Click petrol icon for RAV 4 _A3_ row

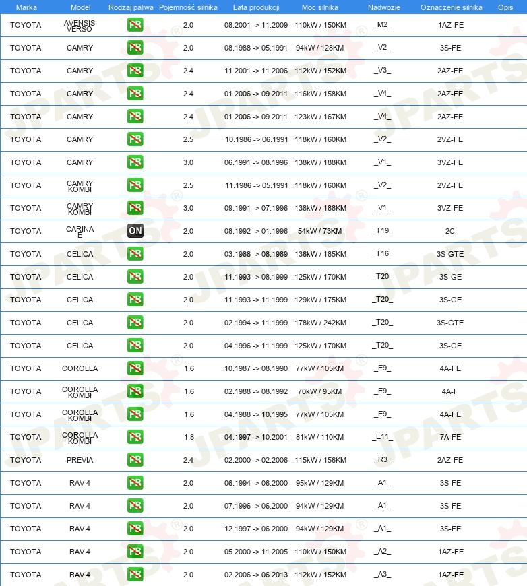pos(135,575)
